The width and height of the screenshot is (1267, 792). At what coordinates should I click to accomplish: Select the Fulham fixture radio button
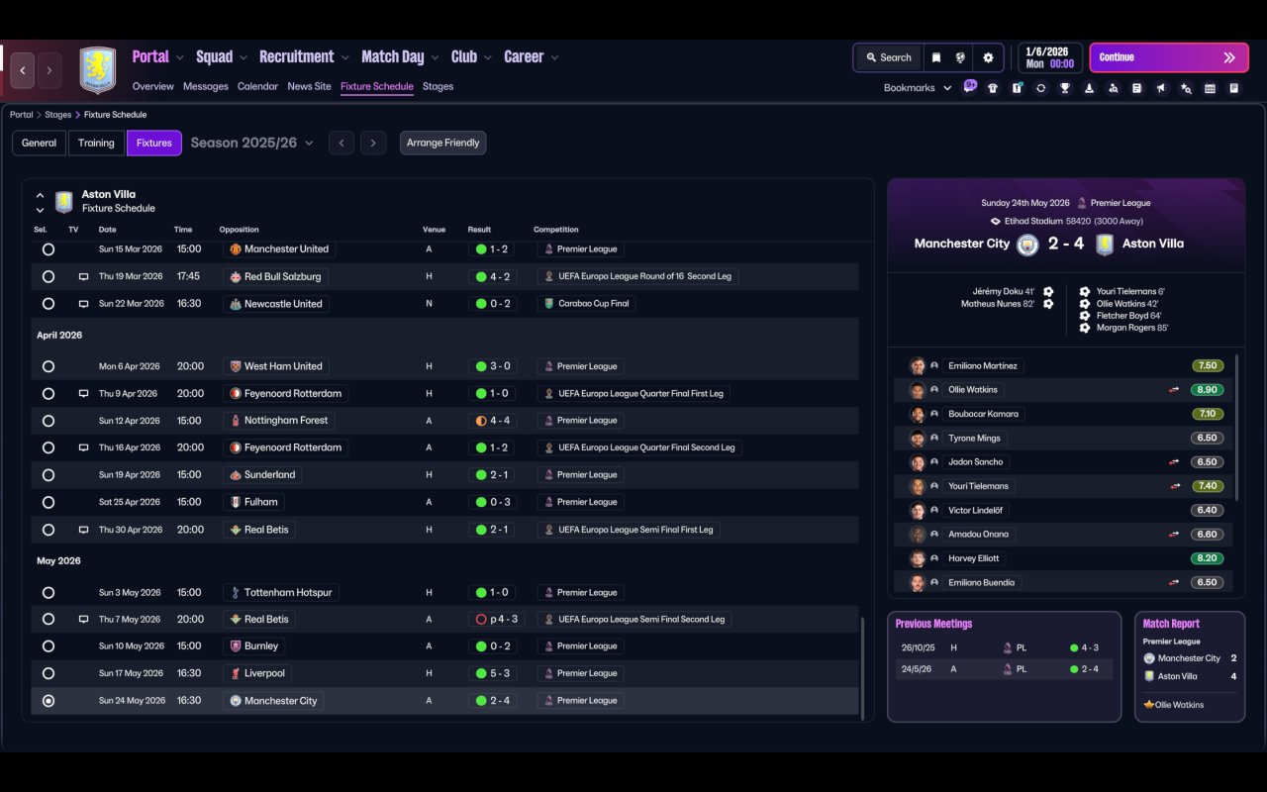[49, 502]
